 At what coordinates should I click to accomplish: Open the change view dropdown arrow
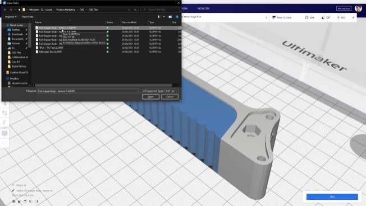pos(164,17)
